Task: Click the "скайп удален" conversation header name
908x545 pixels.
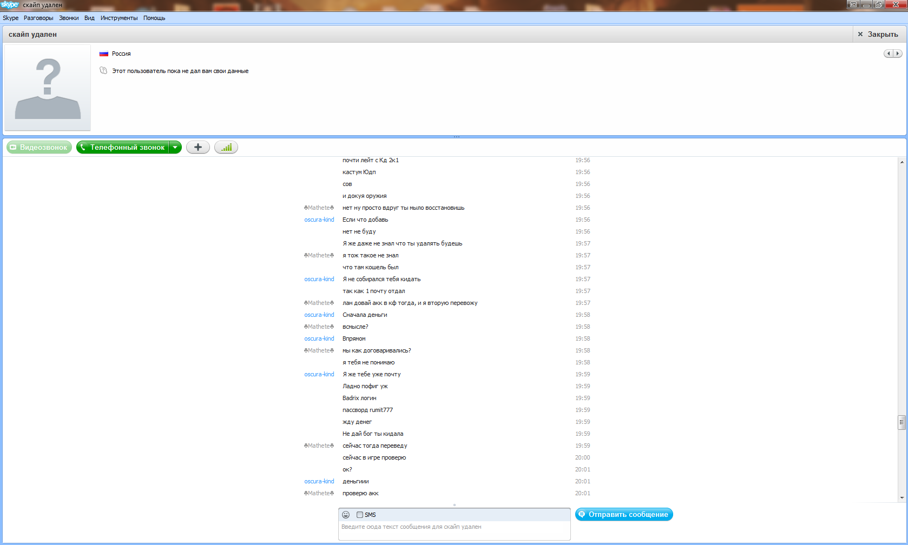Action: pos(32,34)
